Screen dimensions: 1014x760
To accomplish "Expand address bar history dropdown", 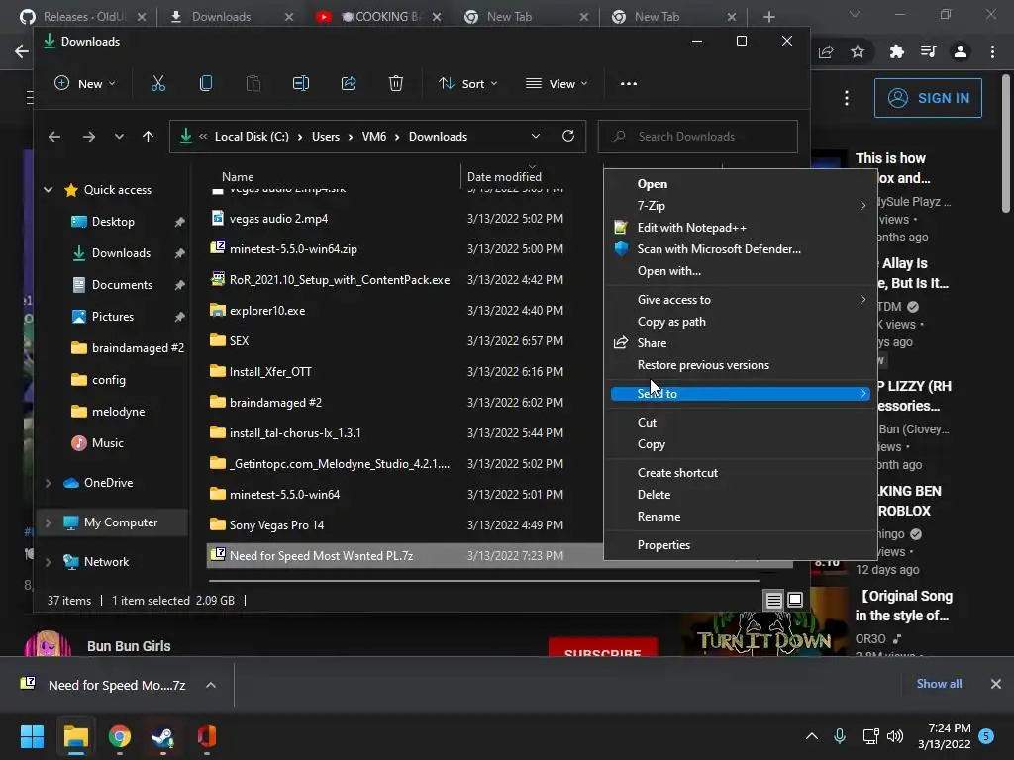I will pos(536,136).
